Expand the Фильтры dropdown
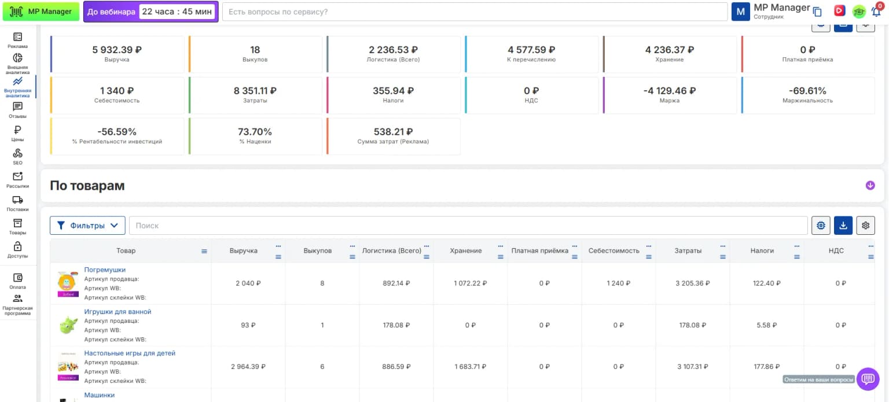889x402 pixels. (x=87, y=226)
